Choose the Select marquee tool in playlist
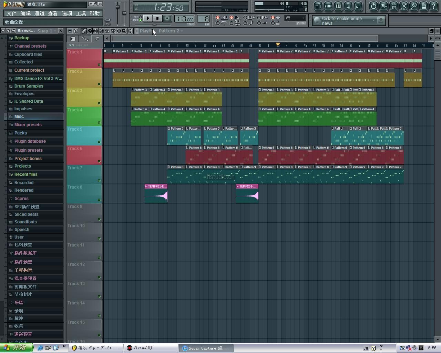This screenshot has height=353, width=441. tap(119, 31)
